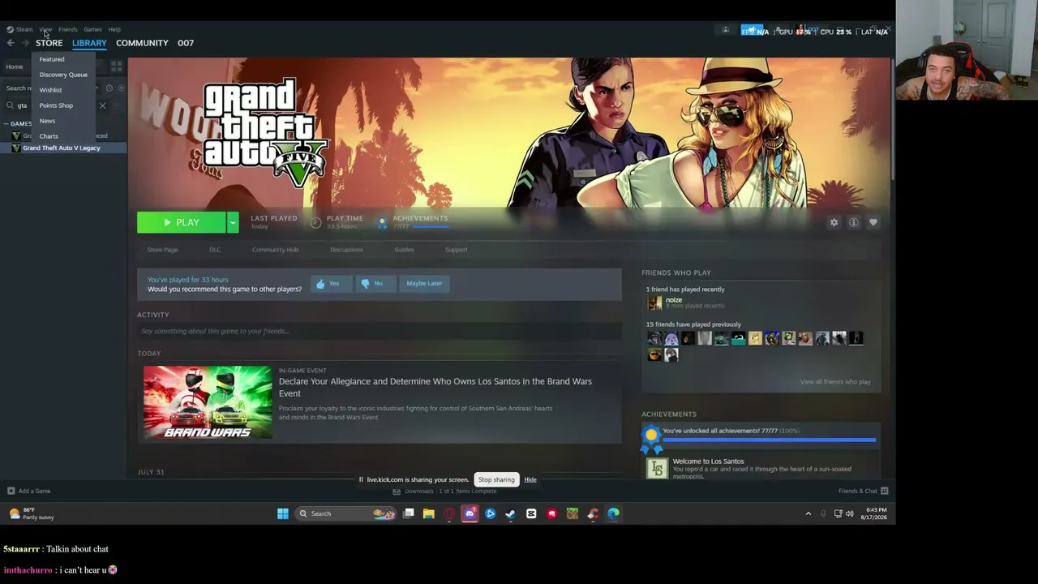Open CapCut from the taskbar
This screenshot has height=584, width=1038.
click(x=531, y=513)
